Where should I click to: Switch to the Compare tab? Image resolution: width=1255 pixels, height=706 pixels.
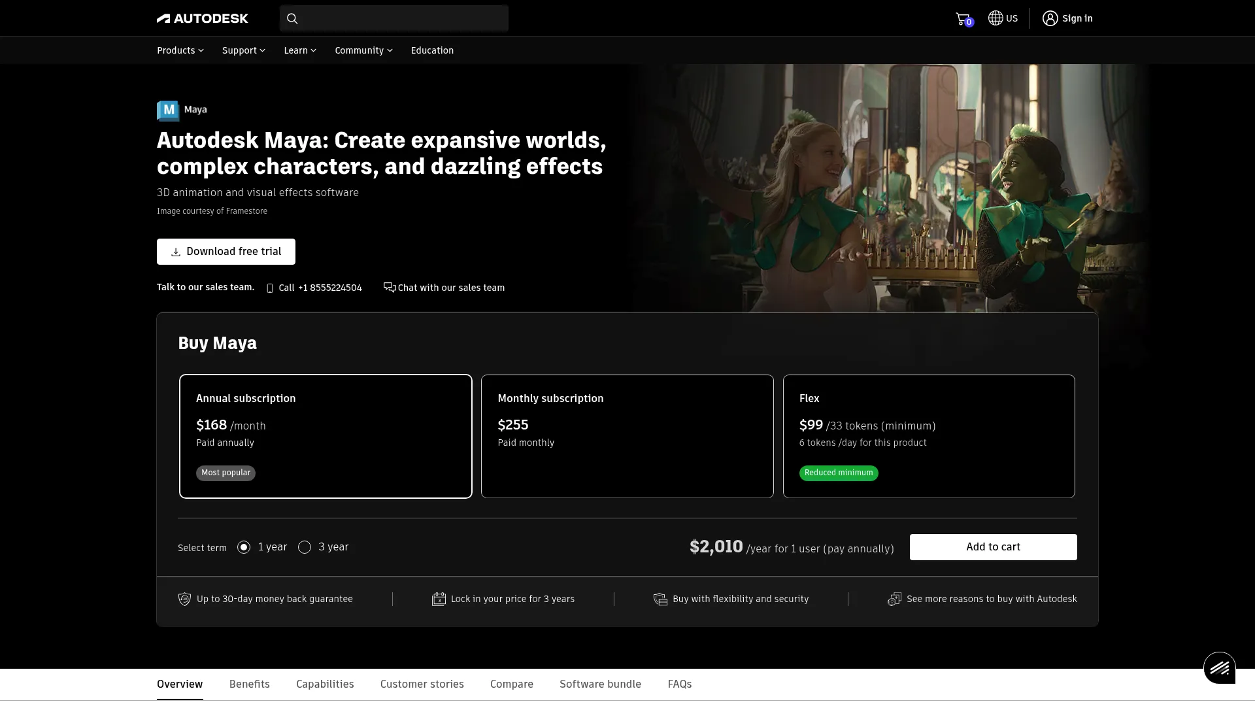coord(512,684)
